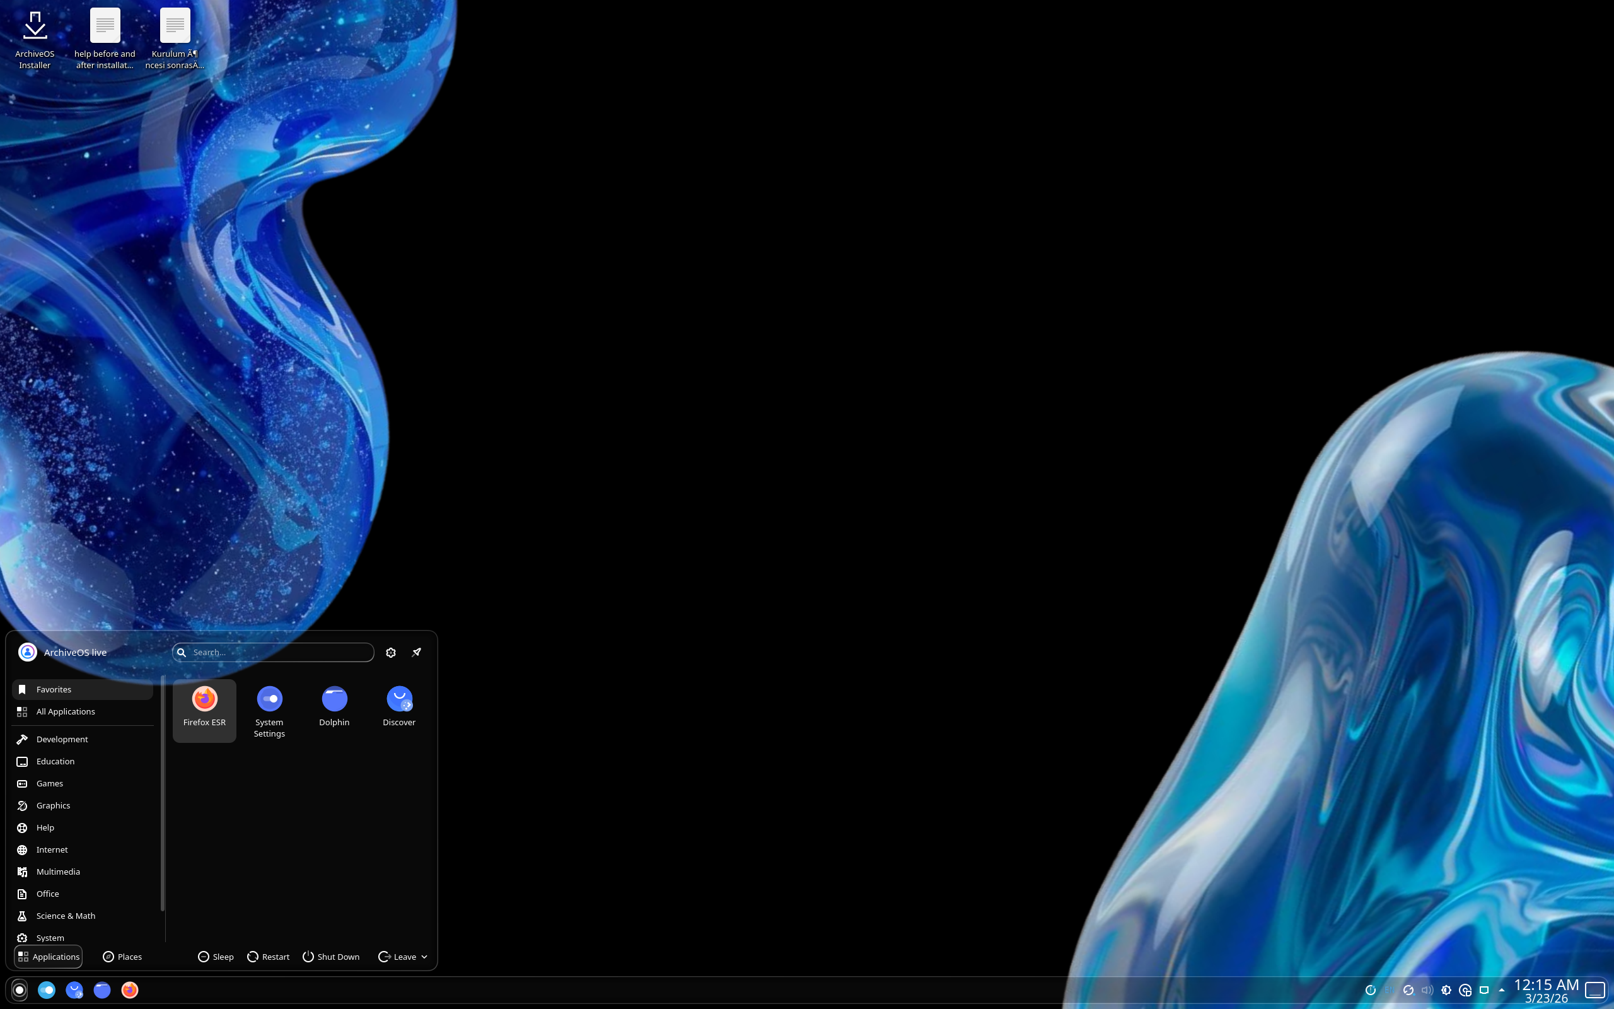Launch Firefox ESR from Favorites grid
The height and width of the screenshot is (1009, 1614).
[x=204, y=710]
